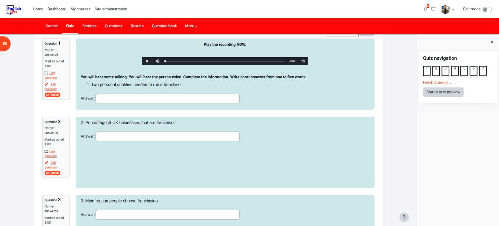Open the Results tab

(x=137, y=26)
